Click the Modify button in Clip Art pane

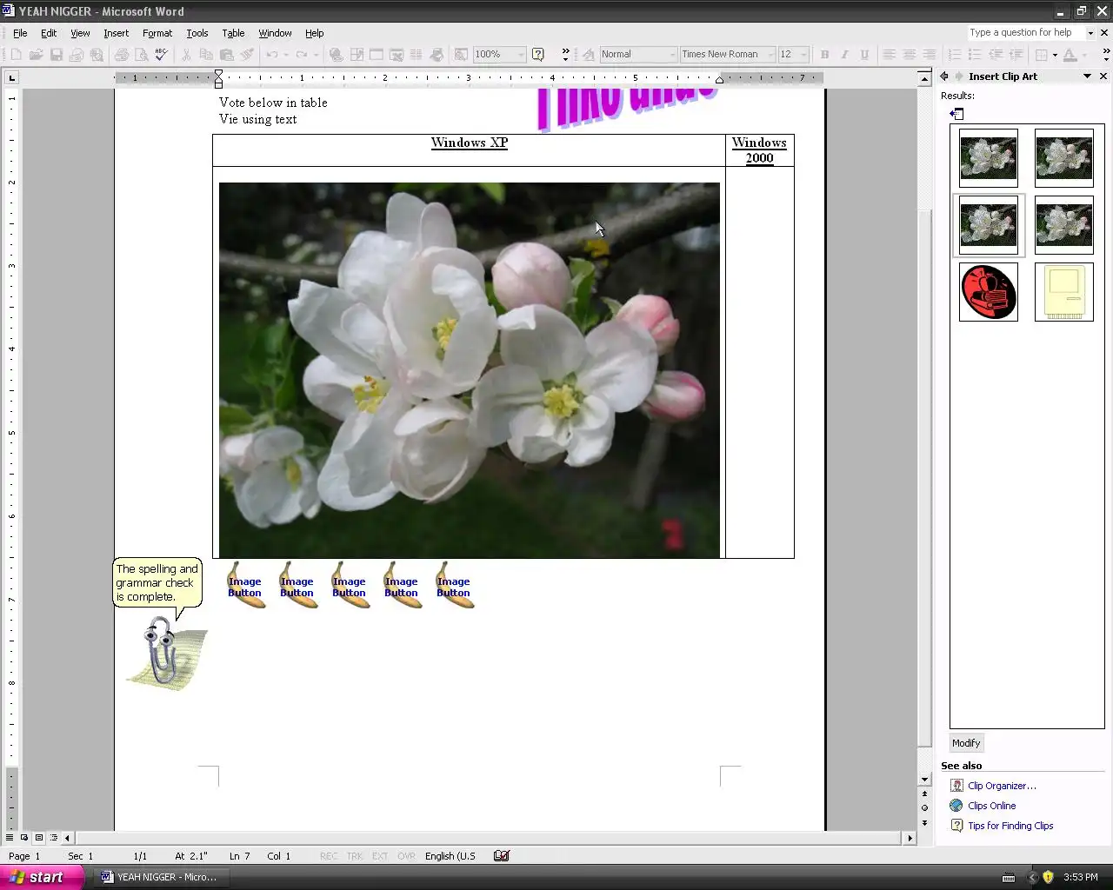pos(966,743)
